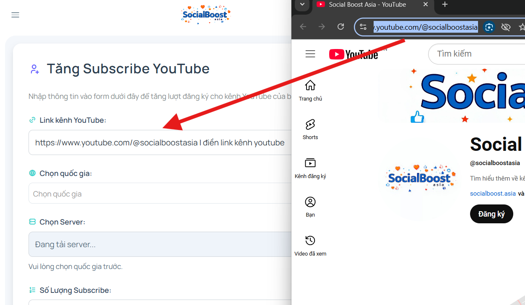View site information icon in address bar

tap(363, 27)
